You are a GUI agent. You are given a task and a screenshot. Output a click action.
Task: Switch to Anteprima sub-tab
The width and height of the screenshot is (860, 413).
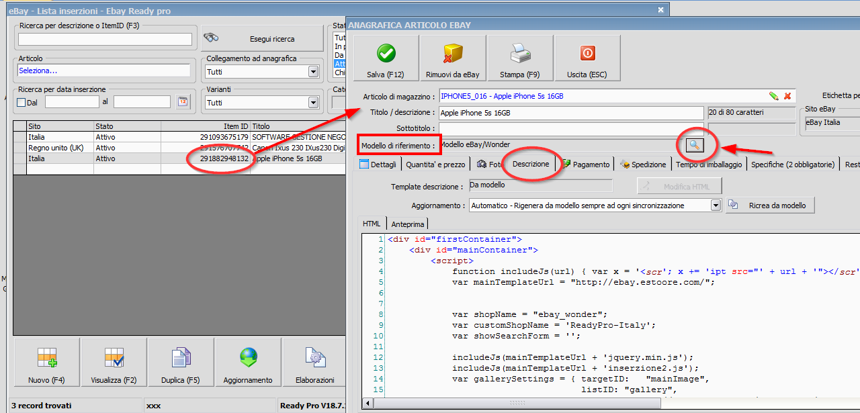(407, 224)
